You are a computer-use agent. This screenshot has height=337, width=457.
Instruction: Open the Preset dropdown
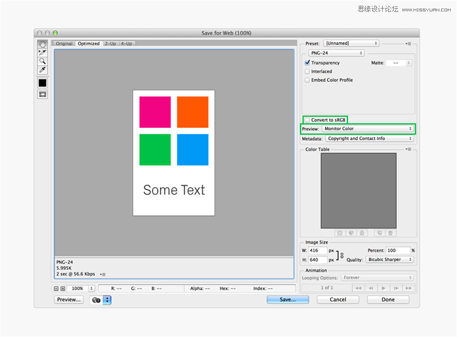(351, 43)
